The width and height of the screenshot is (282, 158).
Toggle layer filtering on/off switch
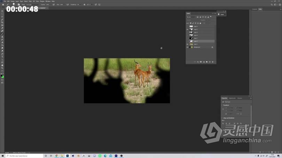click(211, 17)
